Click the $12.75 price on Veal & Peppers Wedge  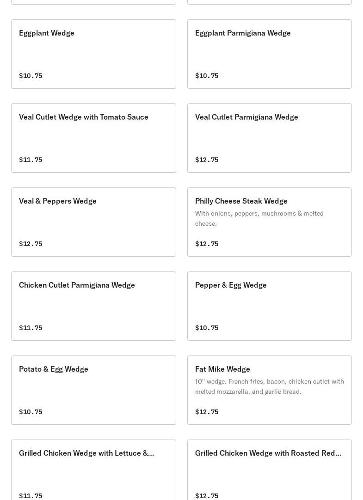pyautogui.click(x=31, y=244)
